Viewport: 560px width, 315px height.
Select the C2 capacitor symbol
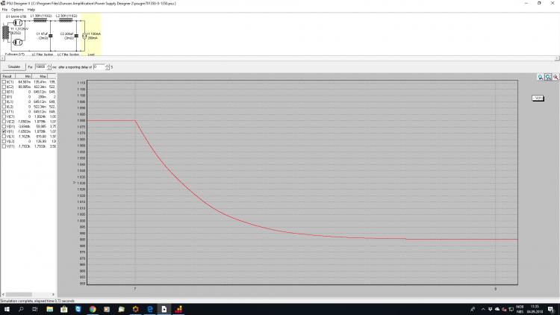pos(76,36)
